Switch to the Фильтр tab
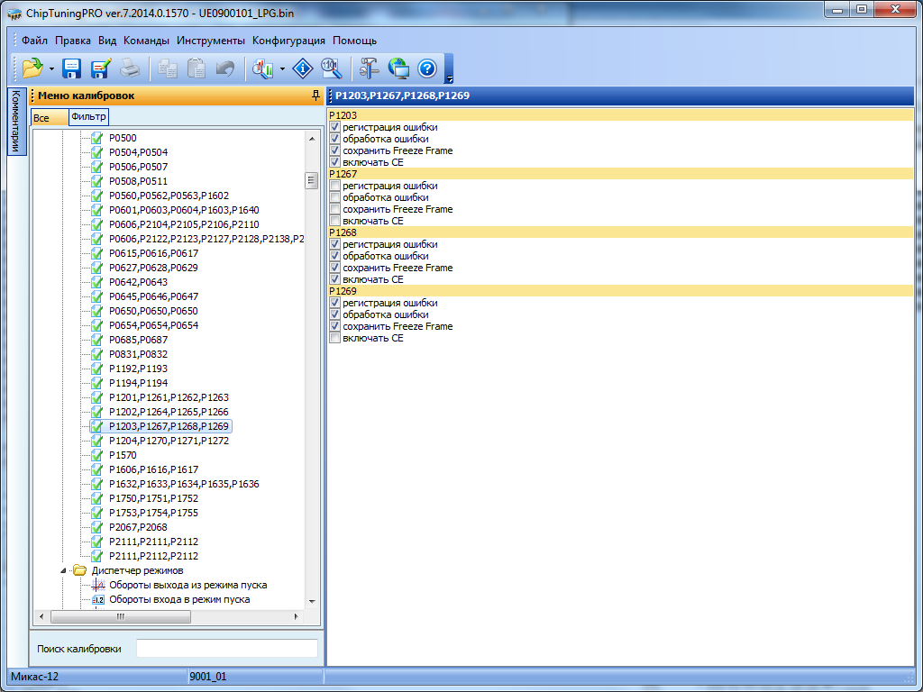 88,117
